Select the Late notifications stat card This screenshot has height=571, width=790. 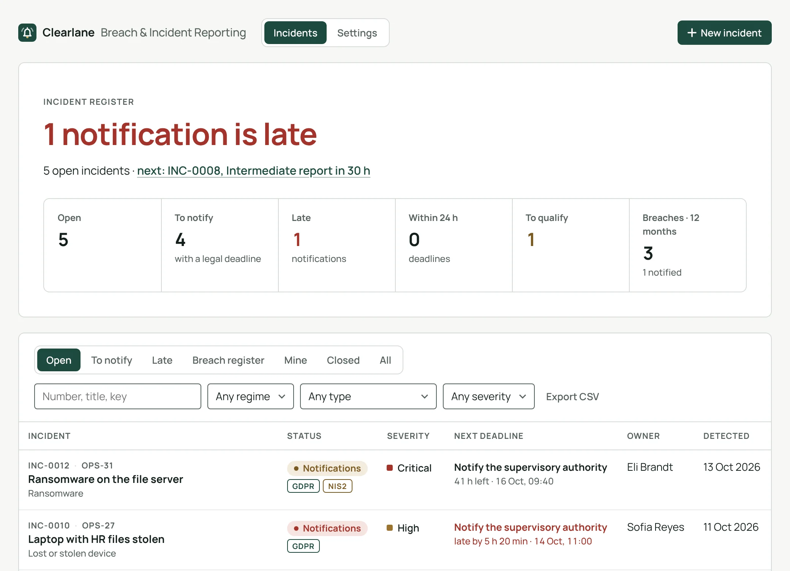pos(337,245)
